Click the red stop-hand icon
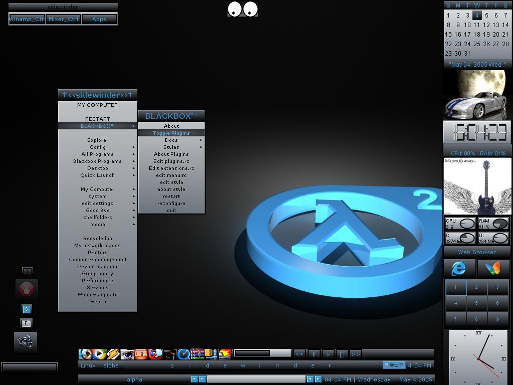Image resolution: width=513 pixels, height=385 pixels. point(27,289)
